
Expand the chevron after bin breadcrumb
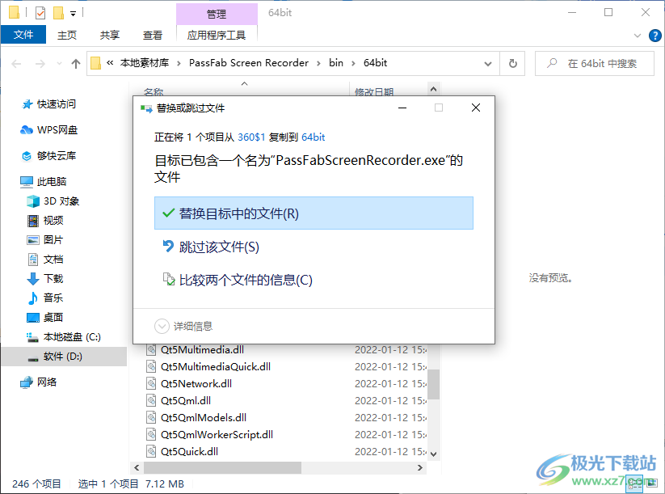click(353, 63)
